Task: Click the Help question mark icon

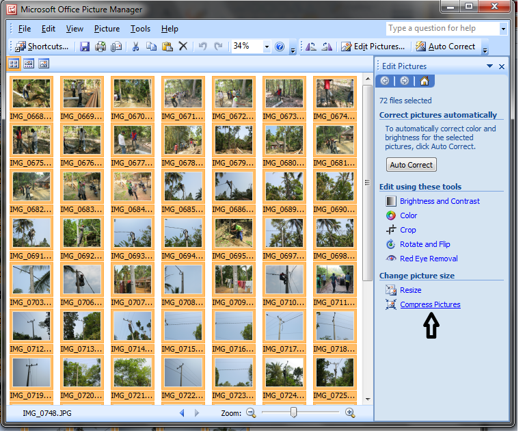Action: click(x=280, y=47)
